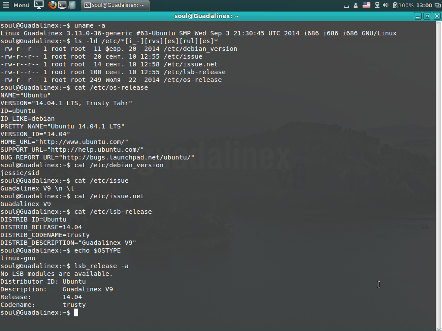The width and height of the screenshot is (442, 331).
Task: Click the "Codename: trusty" line
Action: [43, 305]
